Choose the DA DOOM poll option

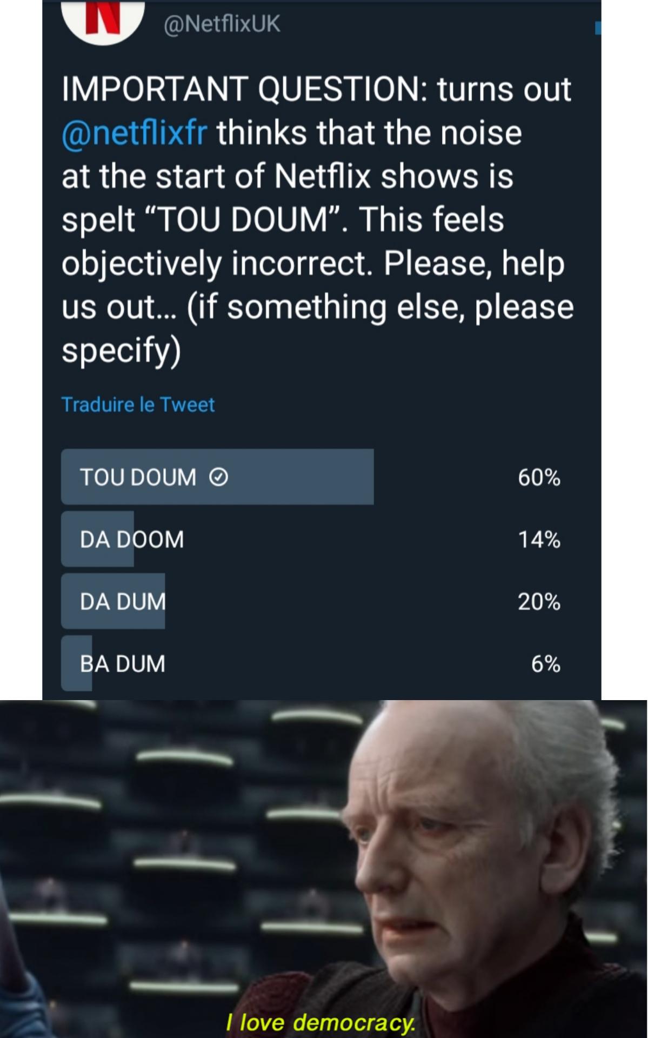pyautogui.click(x=132, y=540)
